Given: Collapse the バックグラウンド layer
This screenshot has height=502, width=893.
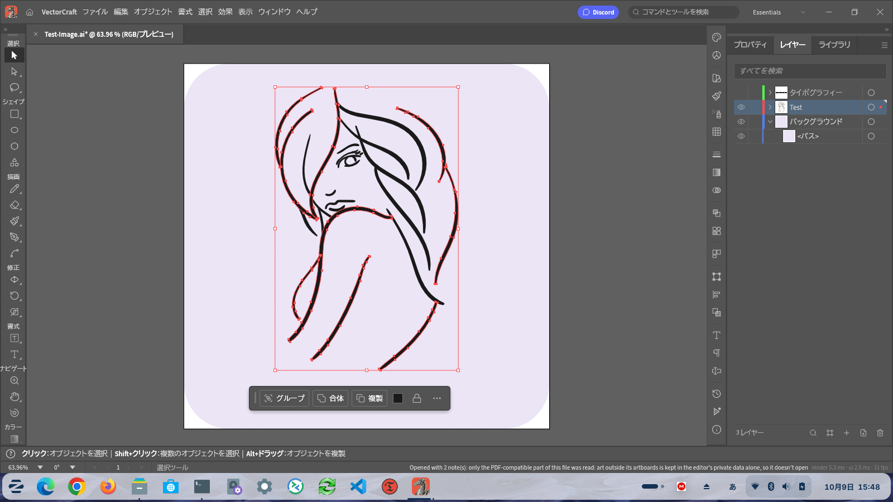Looking at the screenshot, I should [770, 122].
